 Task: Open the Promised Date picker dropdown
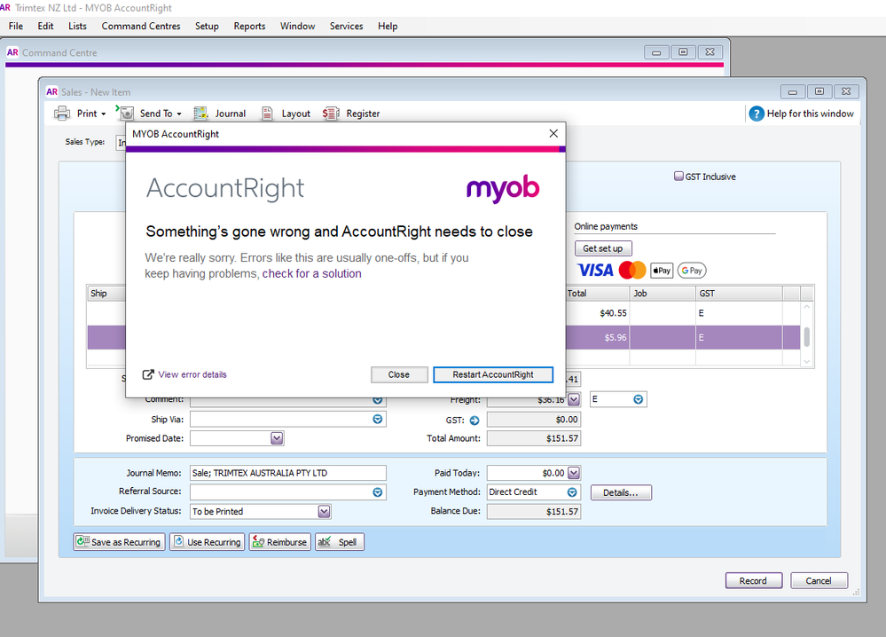(277, 438)
